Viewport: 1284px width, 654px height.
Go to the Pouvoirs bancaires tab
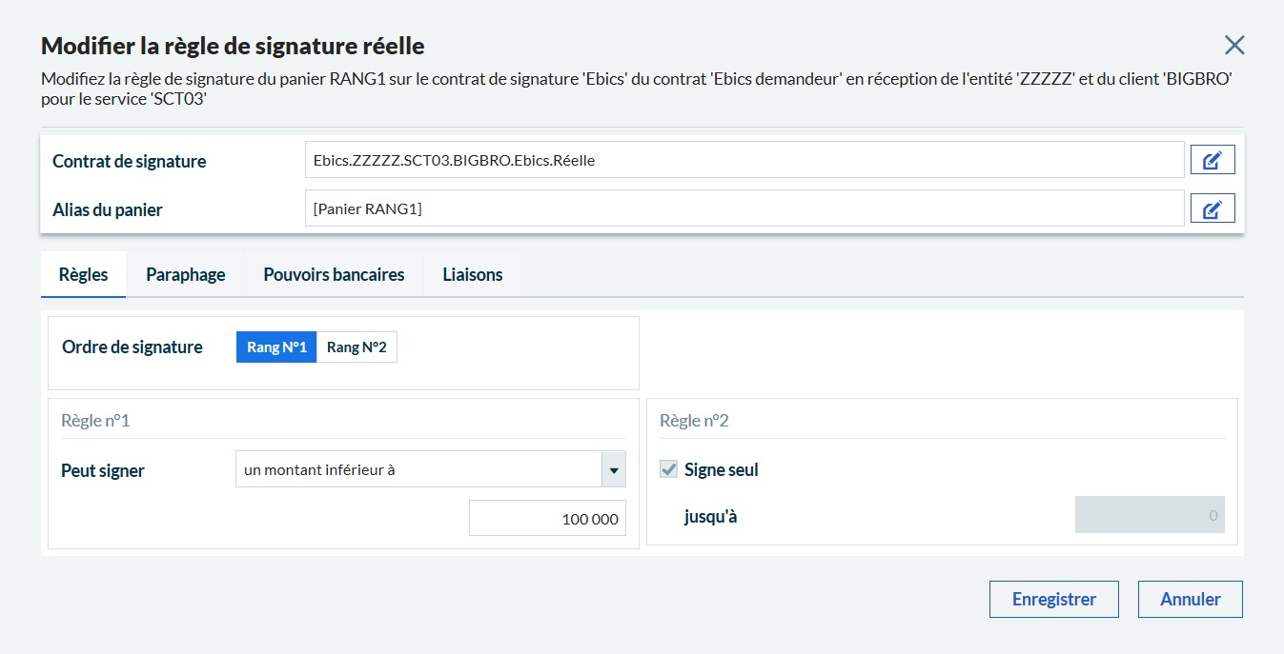(334, 275)
